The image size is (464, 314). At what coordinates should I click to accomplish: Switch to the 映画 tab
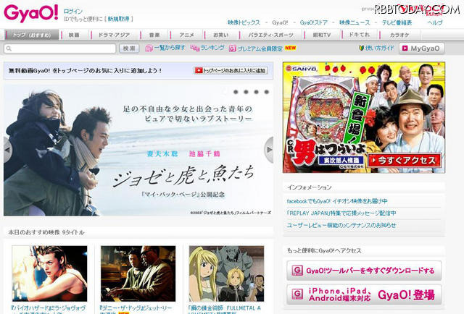point(74,35)
